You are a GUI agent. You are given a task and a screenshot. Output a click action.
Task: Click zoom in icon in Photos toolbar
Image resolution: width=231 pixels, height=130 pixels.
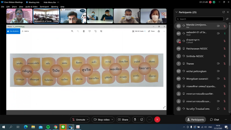click(72, 31)
